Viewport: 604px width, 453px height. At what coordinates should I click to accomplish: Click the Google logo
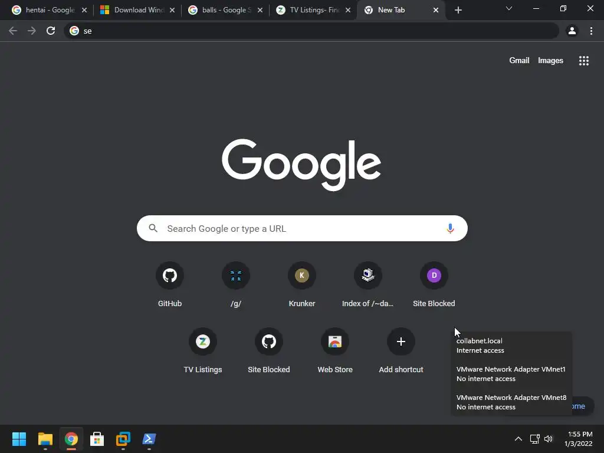301,165
